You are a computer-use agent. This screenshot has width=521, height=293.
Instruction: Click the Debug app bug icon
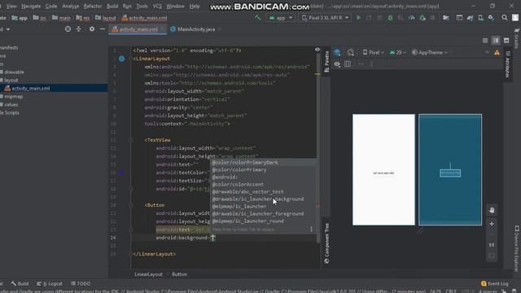coord(391,18)
